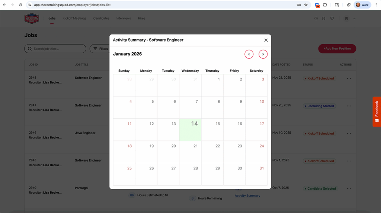
Task: Click the browser address bar URL
Action: (x=72, y=5)
